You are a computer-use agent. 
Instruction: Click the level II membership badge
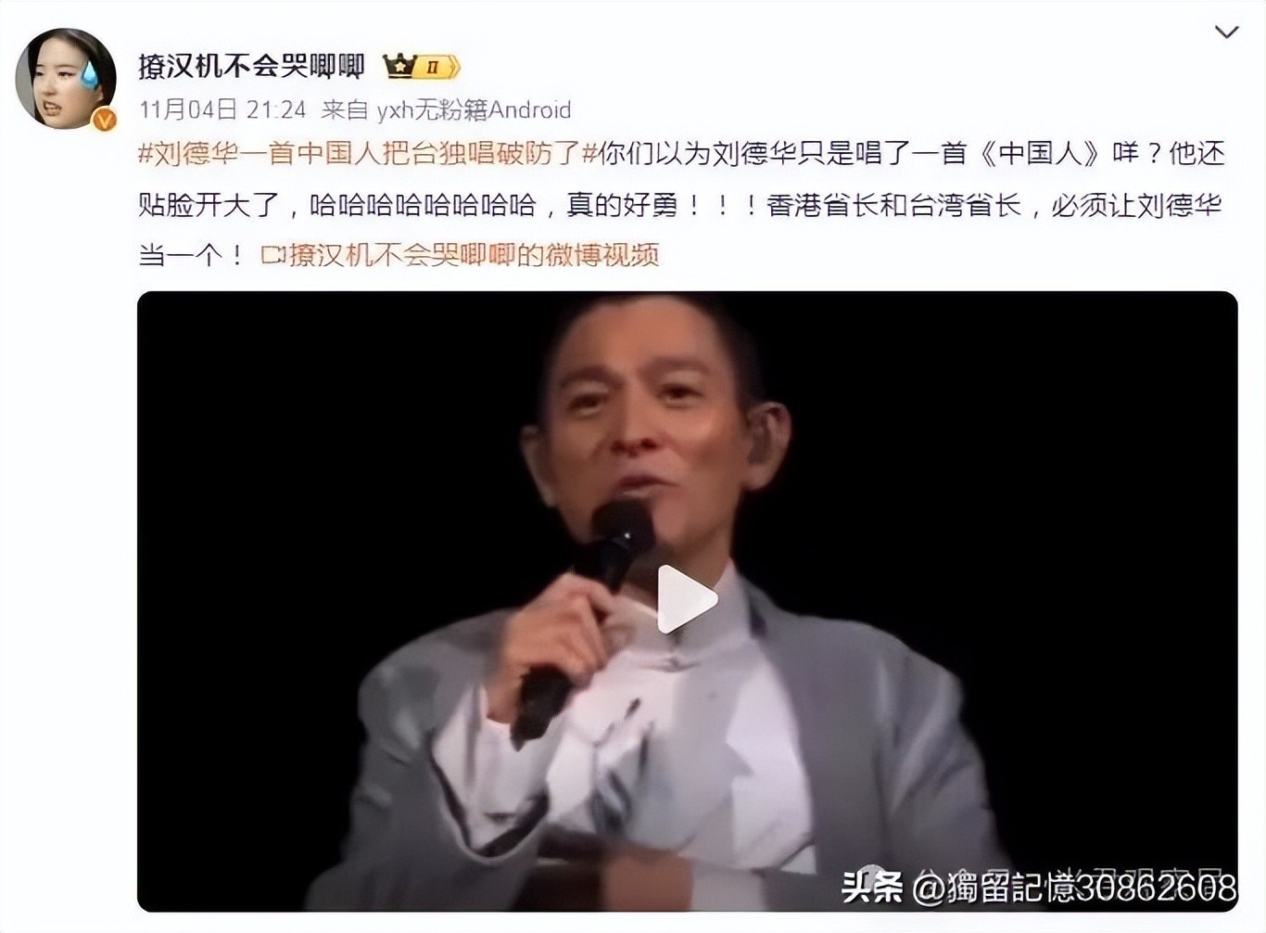(x=437, y=67)
